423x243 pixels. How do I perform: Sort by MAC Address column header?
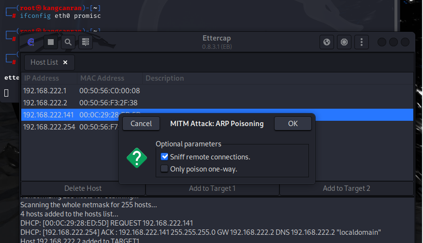coord(102,78)
